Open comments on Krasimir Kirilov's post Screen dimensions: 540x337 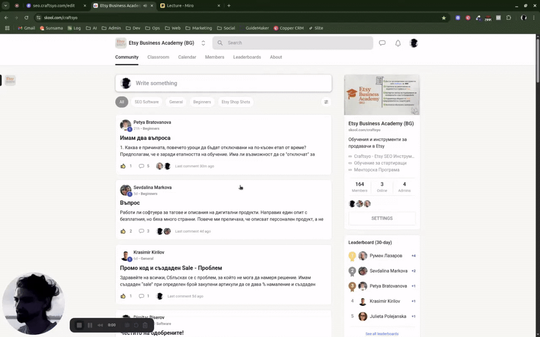coord(141,296)
